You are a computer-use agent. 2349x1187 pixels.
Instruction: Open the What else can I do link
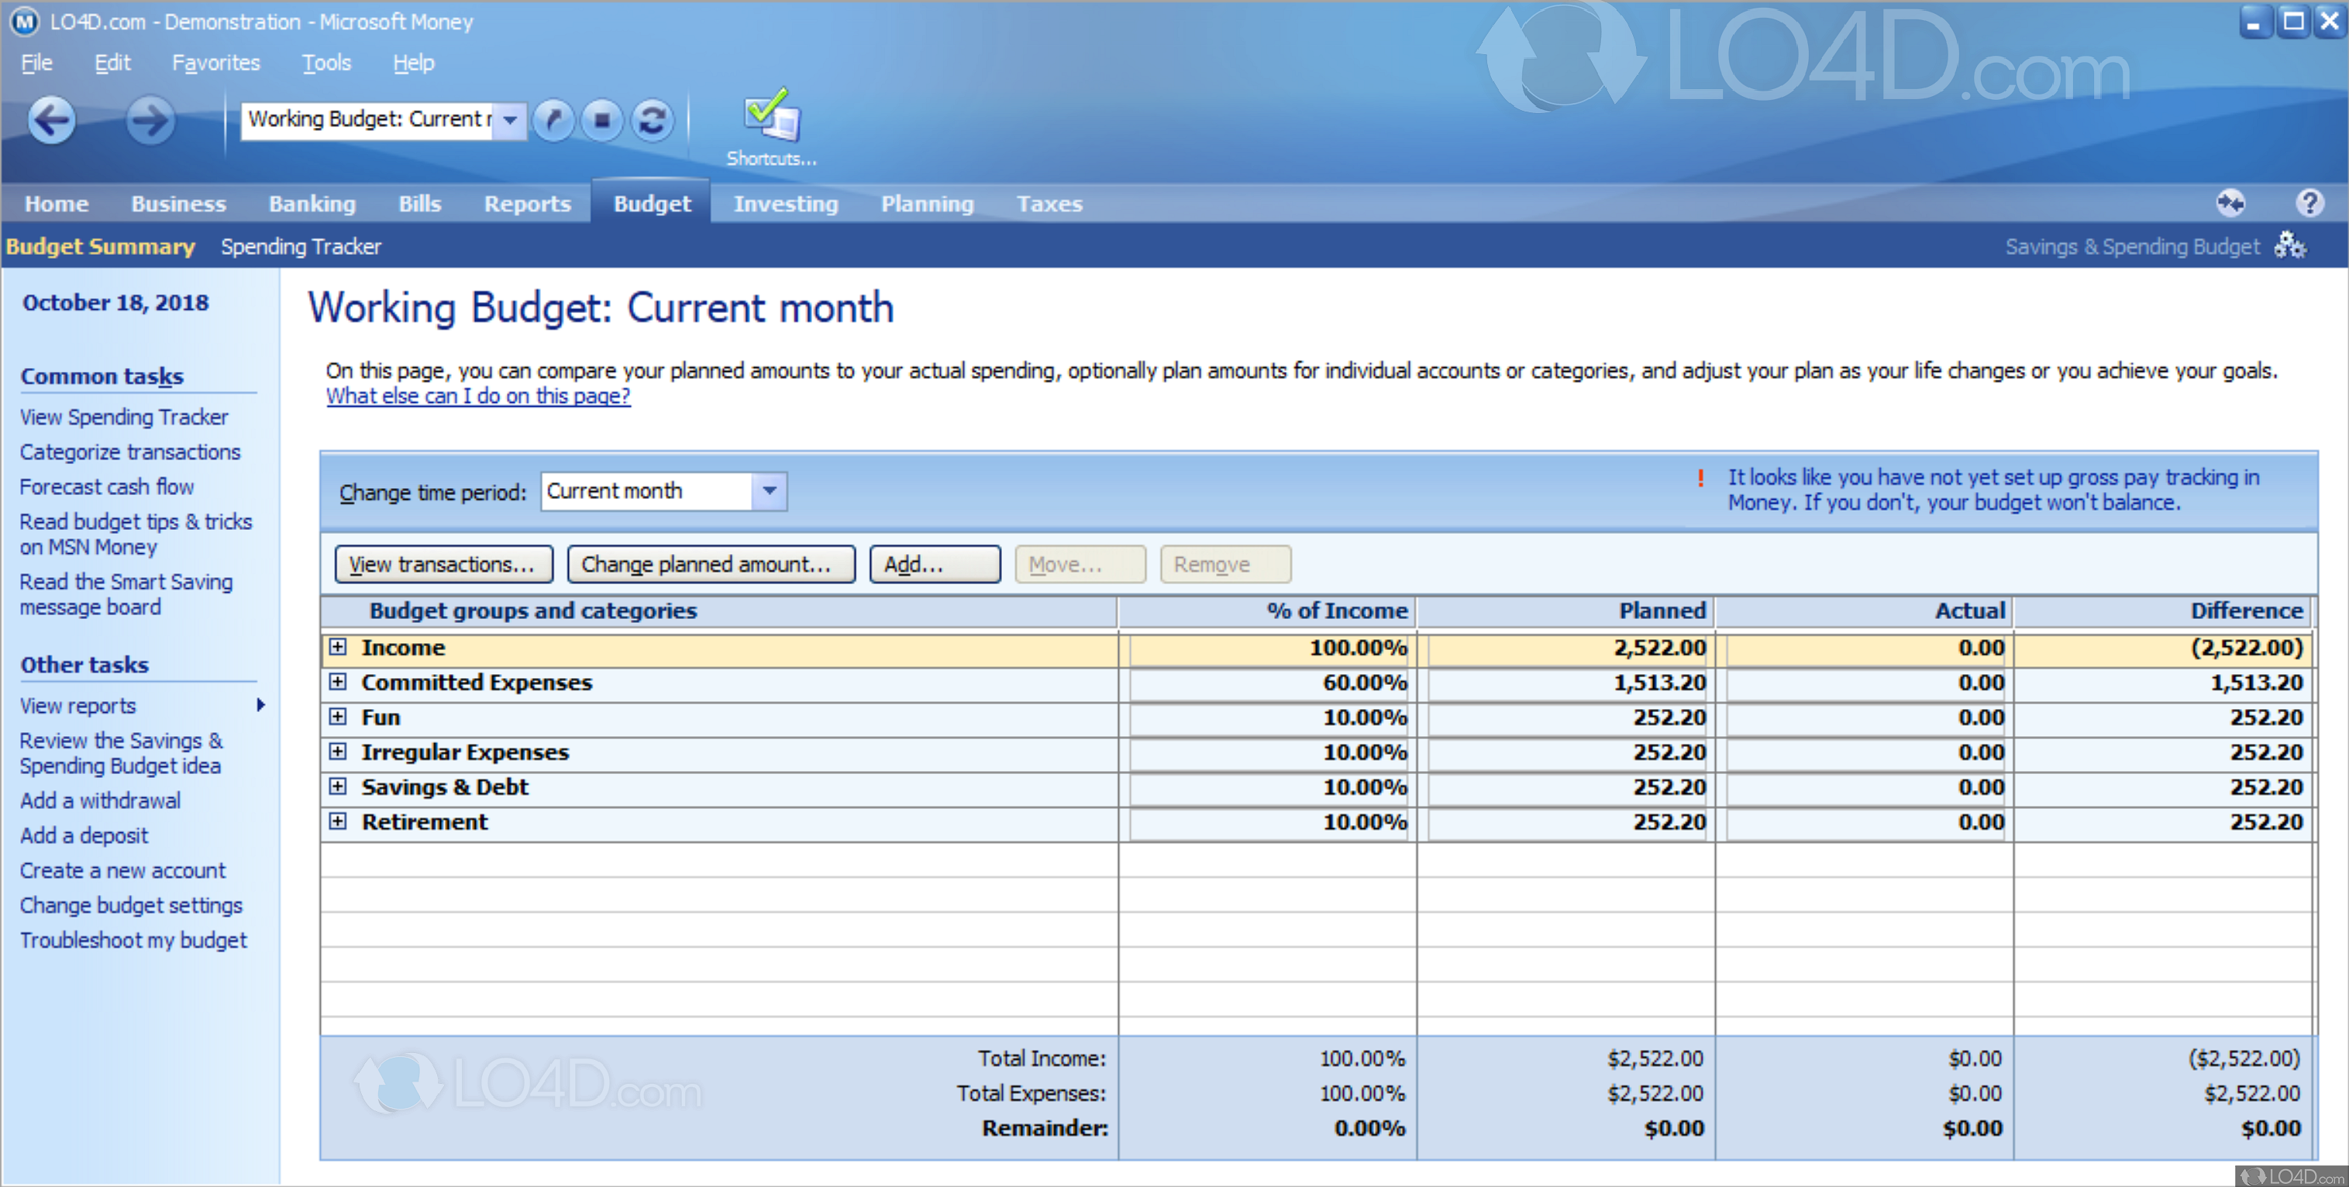478,396
